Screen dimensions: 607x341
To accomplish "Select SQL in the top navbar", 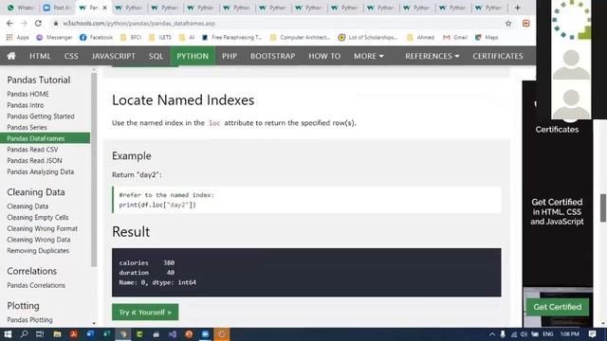I will click(156, 56).
